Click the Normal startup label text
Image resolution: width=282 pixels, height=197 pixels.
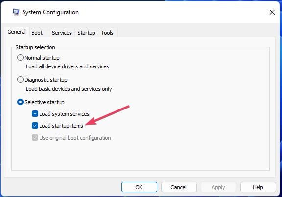[x=42, y=58]
